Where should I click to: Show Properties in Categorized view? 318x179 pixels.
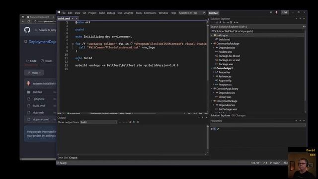click(x=212, y=129)
